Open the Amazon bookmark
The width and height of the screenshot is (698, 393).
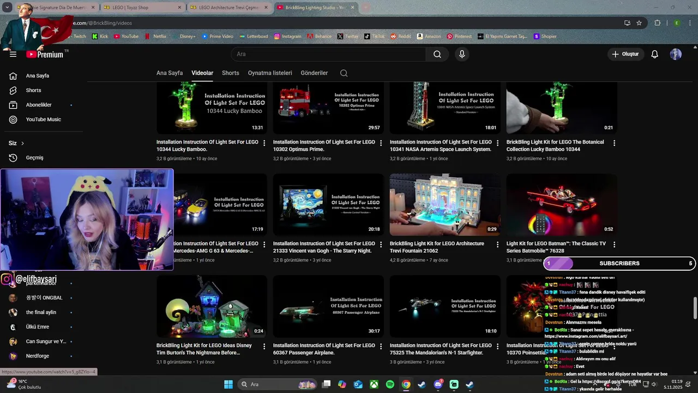(x=429, y=36)
